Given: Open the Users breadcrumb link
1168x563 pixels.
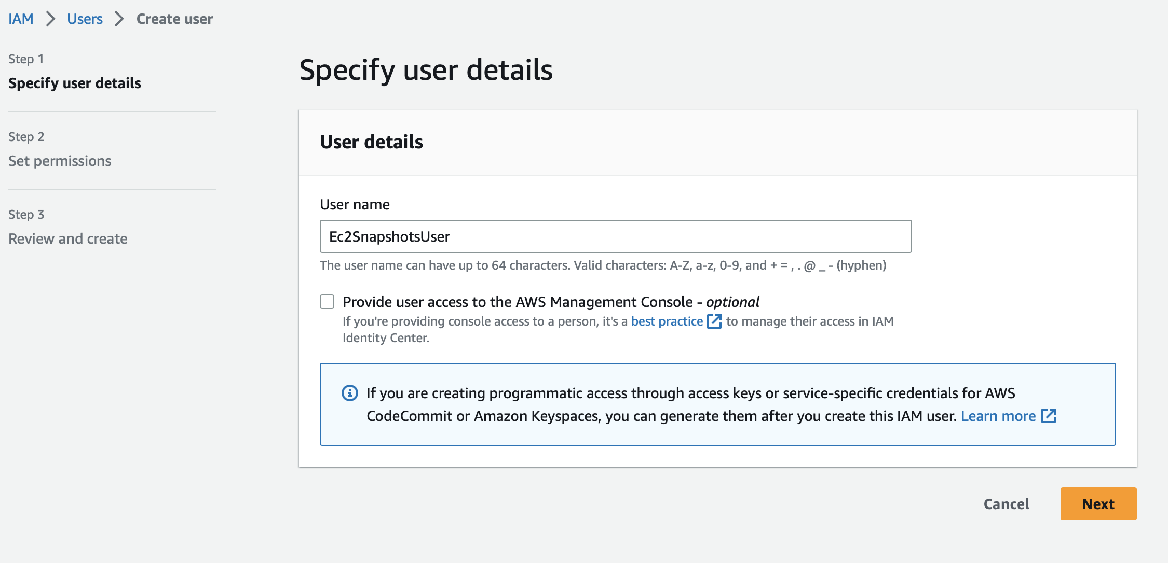Looking at the screenshot, I should tap(85, 18).
